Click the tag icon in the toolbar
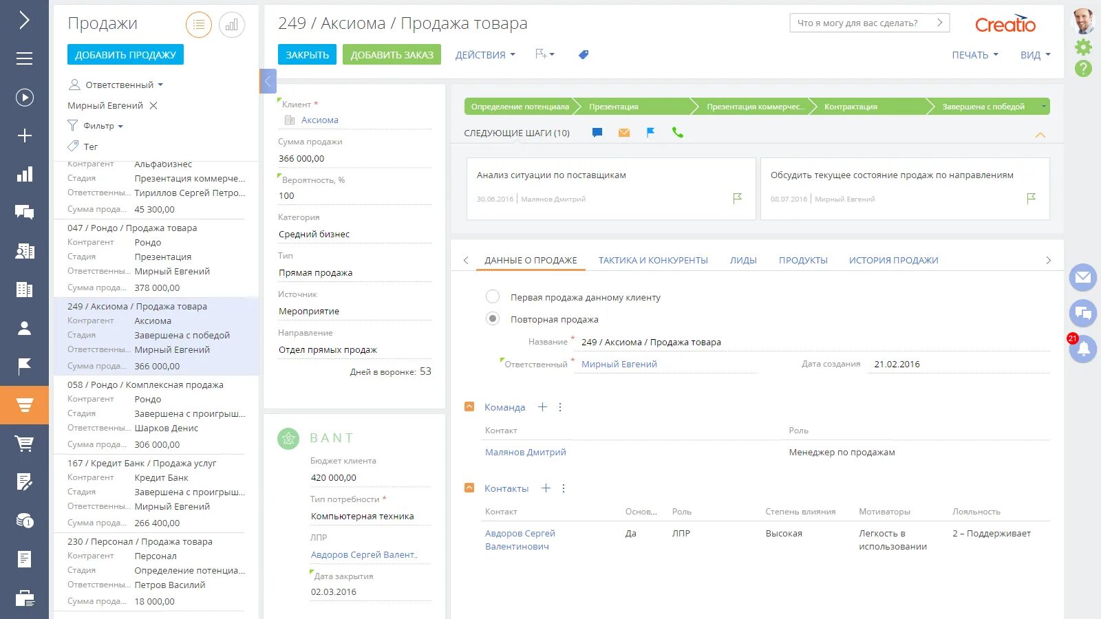This screenshot has height=619, width=1101. 584,54
